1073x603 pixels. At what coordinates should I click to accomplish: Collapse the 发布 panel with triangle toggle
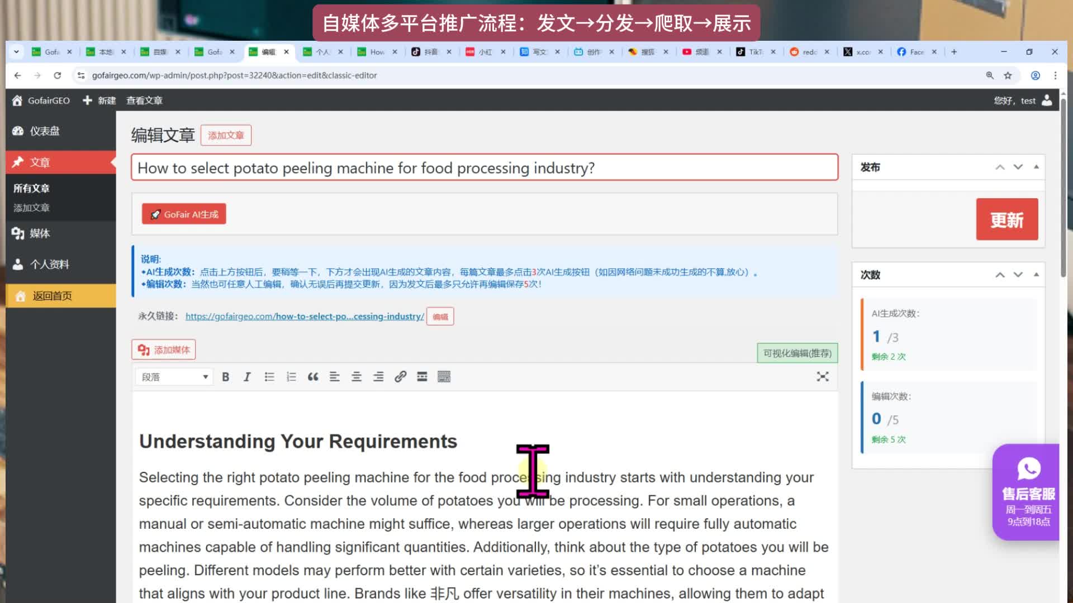[1036, 167]
